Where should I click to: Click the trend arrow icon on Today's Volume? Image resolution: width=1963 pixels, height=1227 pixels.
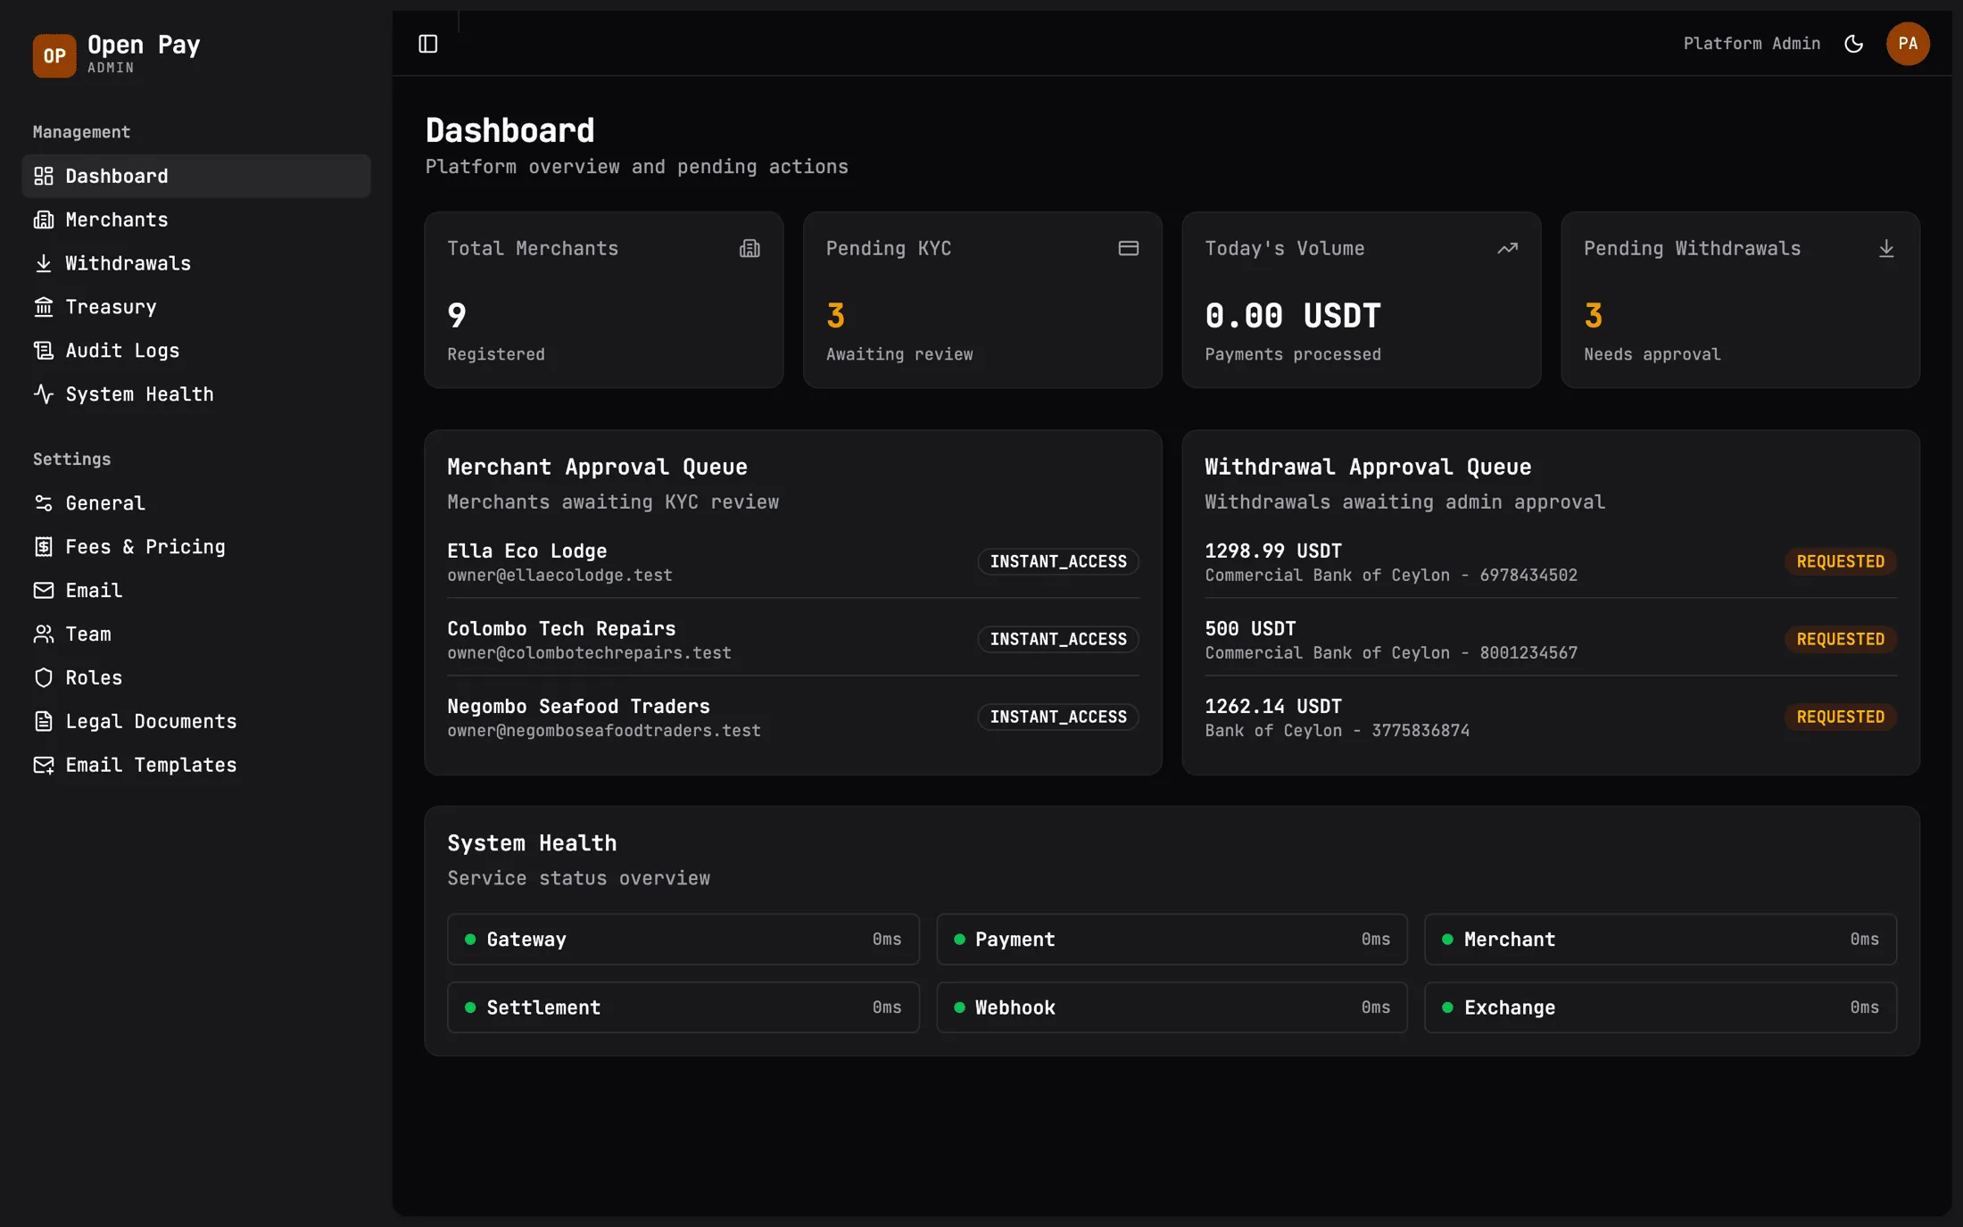point(1508,249)
